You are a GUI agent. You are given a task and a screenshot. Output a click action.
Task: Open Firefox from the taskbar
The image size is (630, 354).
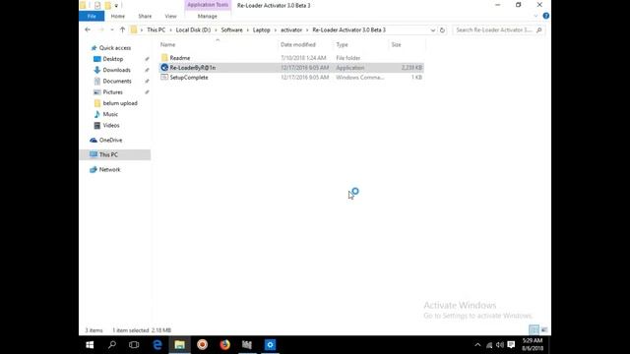click(224, 345)
